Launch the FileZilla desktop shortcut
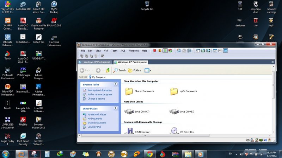The height and width of the screenshot is (158, 282). (23, 121)
